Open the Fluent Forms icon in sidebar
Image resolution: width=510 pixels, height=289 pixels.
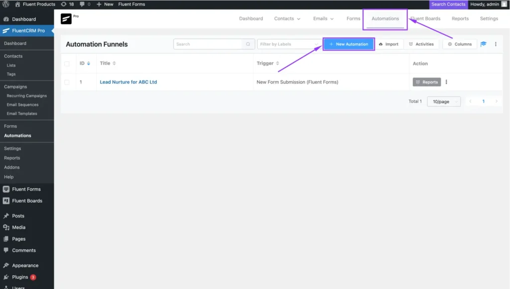pyautogui.click(x=6, y=189)
